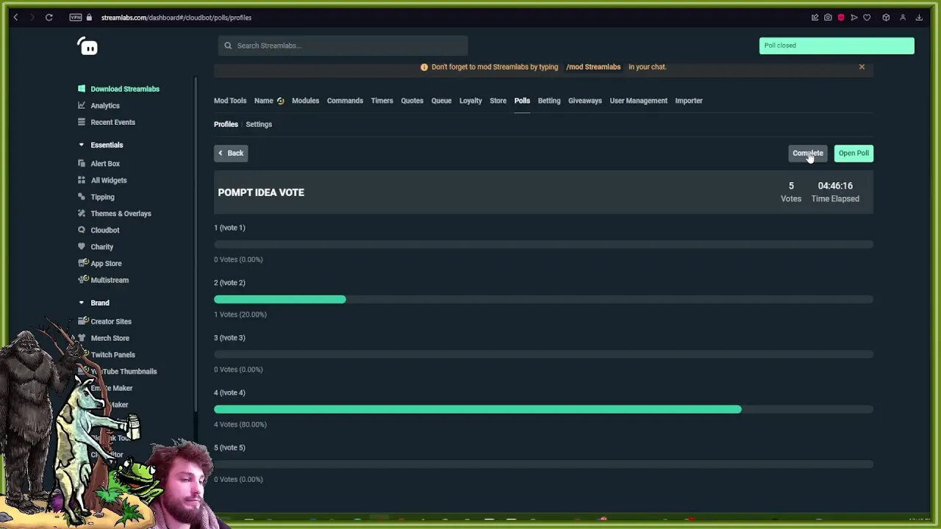Click the edit page icon in browser toolbar
The width and height of the screenshot is (941, 529).
click(815, 18)
